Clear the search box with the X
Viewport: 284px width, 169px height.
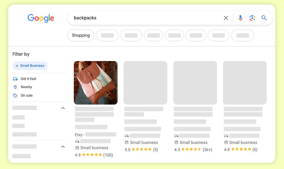click(226, 18)
